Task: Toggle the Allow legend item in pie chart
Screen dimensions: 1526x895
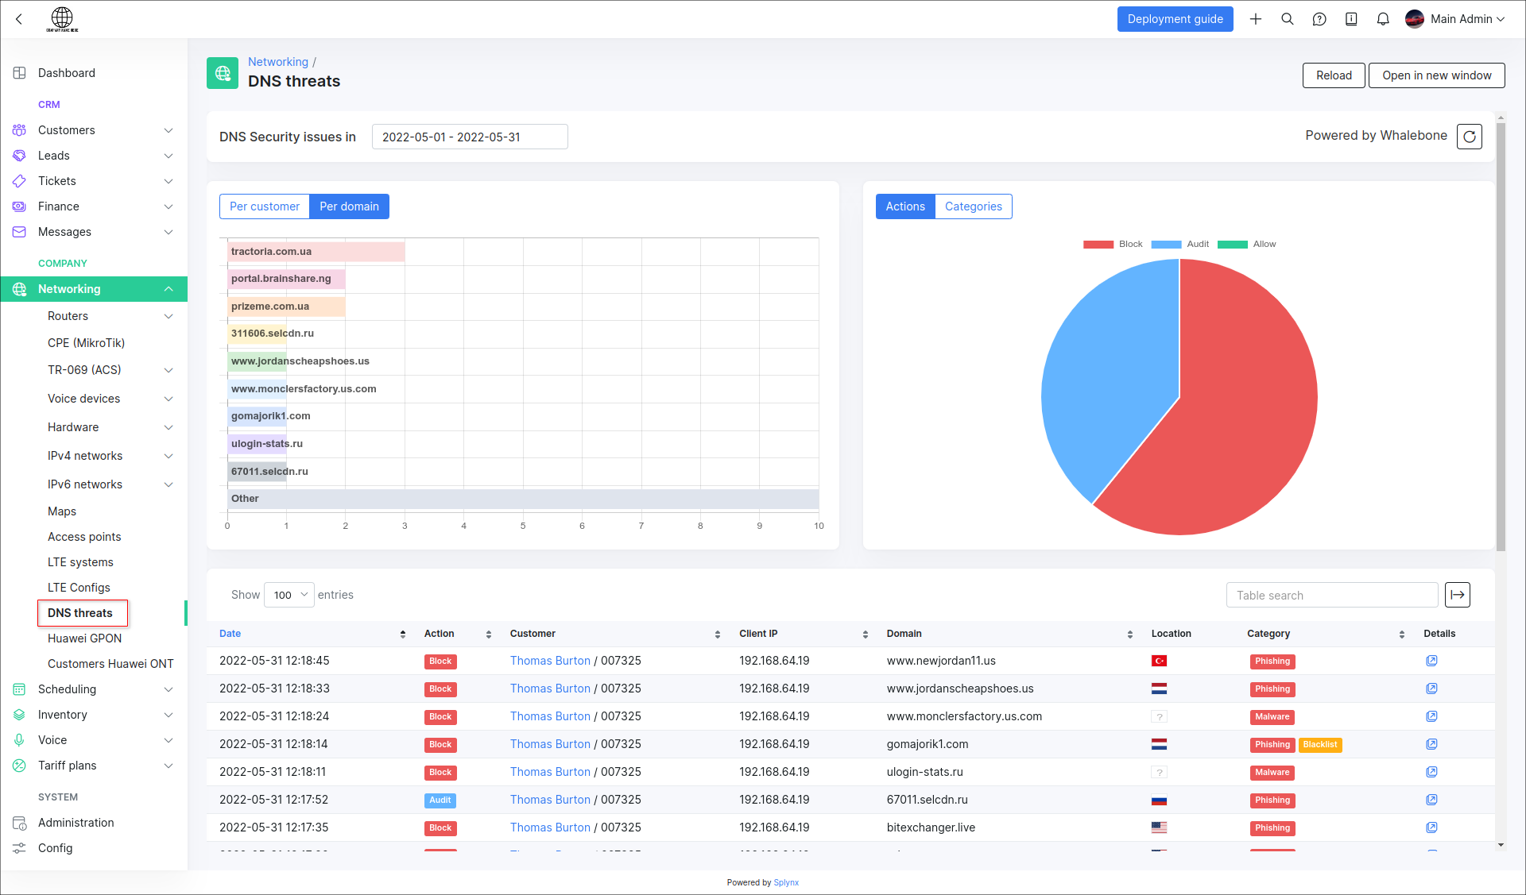Action: click(x=1247, y=244)
